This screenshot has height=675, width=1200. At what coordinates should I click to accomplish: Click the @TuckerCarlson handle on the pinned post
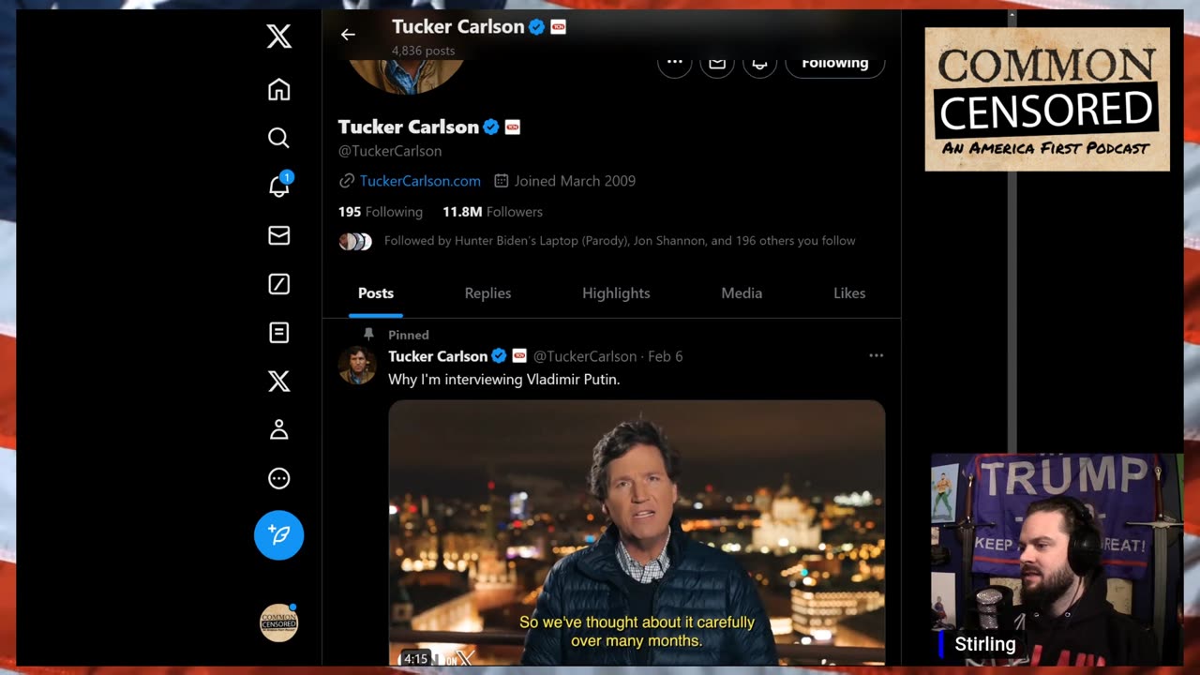coord(585,356)
